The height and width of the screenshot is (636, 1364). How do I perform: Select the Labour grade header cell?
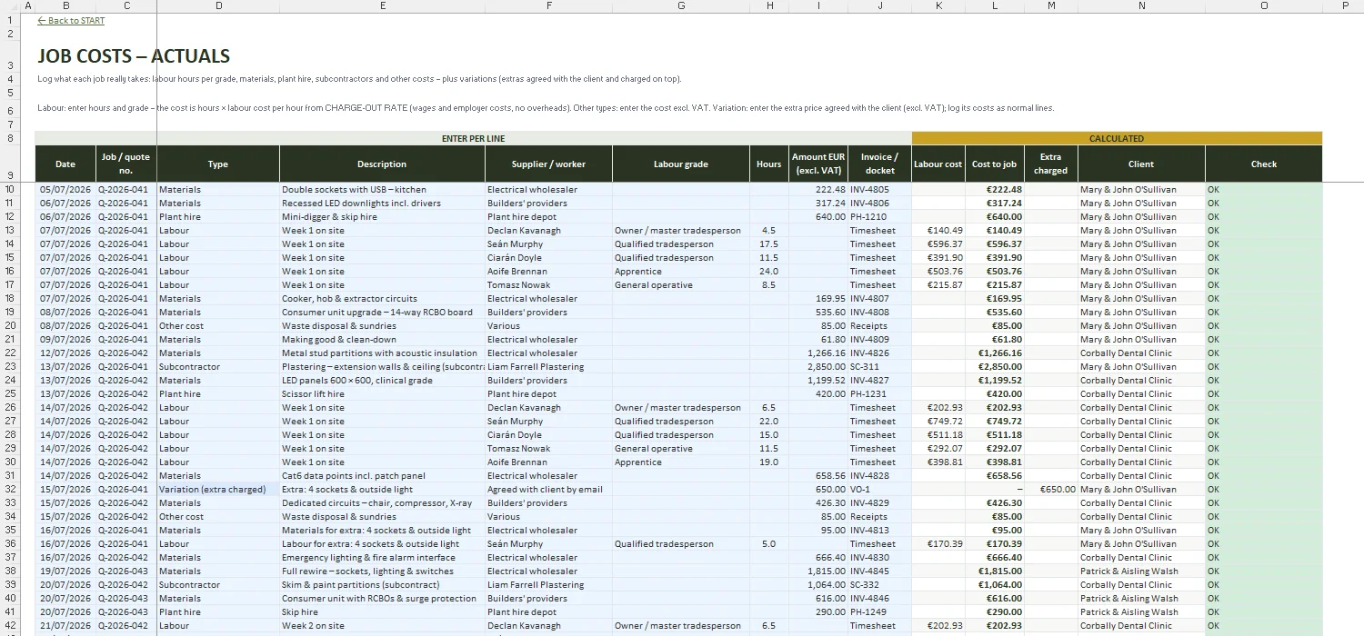(x=681, y=164)
